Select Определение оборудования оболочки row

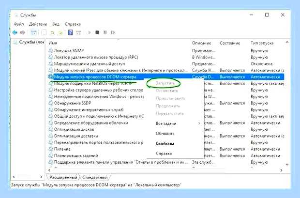166,123
